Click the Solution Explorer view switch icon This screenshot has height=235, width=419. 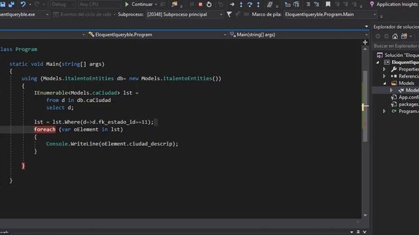click(x=404, y=36)
